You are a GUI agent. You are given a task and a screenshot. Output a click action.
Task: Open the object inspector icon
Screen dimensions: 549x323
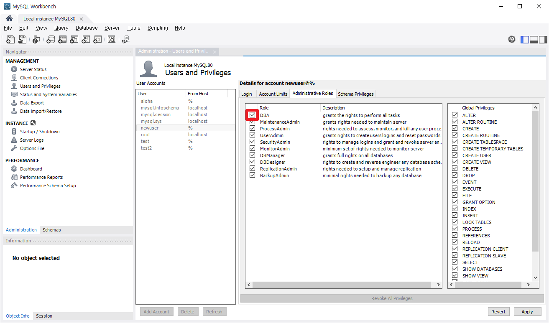(x=36, y=39)
